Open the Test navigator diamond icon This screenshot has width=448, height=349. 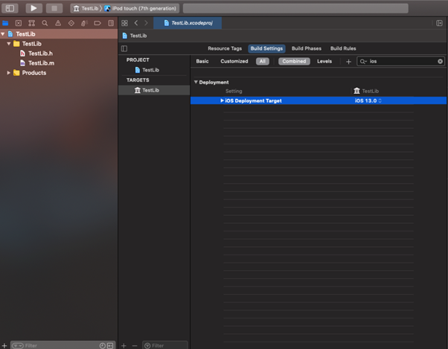click(71, 23)
